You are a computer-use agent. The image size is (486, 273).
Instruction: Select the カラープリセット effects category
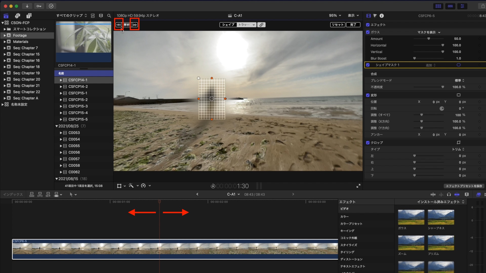[351, 224]
